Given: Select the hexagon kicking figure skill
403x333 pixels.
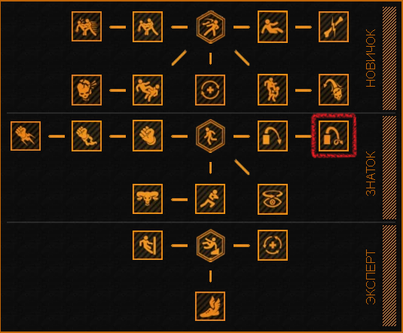Looking at the screenshot, I should tap(210, 26).
